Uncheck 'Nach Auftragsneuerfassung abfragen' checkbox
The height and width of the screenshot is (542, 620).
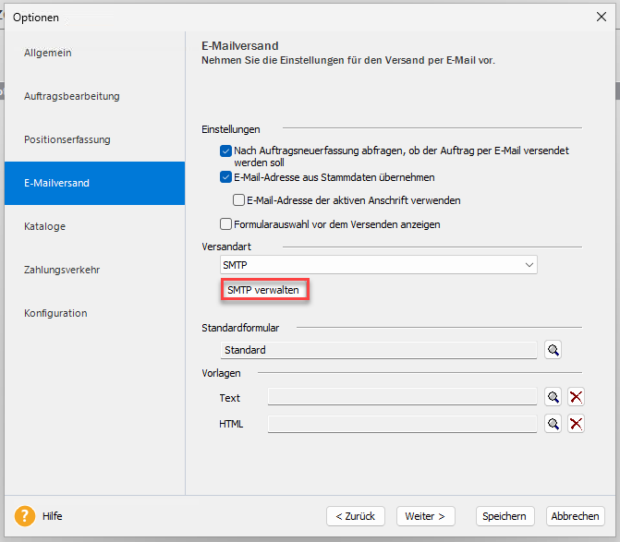click(225, 151)
